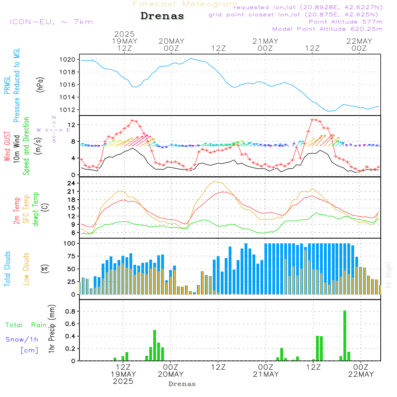Select the "Pressure Reduced to MSL" label

tap(16, 85)
